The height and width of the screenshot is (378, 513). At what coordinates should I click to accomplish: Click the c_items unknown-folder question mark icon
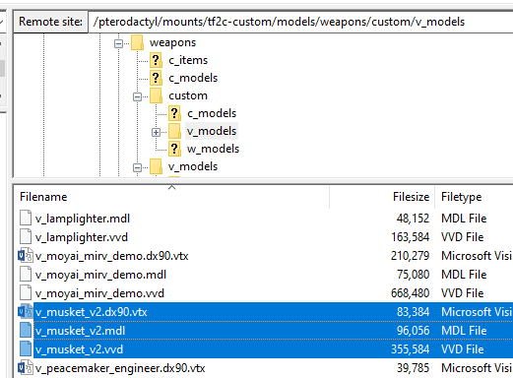tap(156, 60)
